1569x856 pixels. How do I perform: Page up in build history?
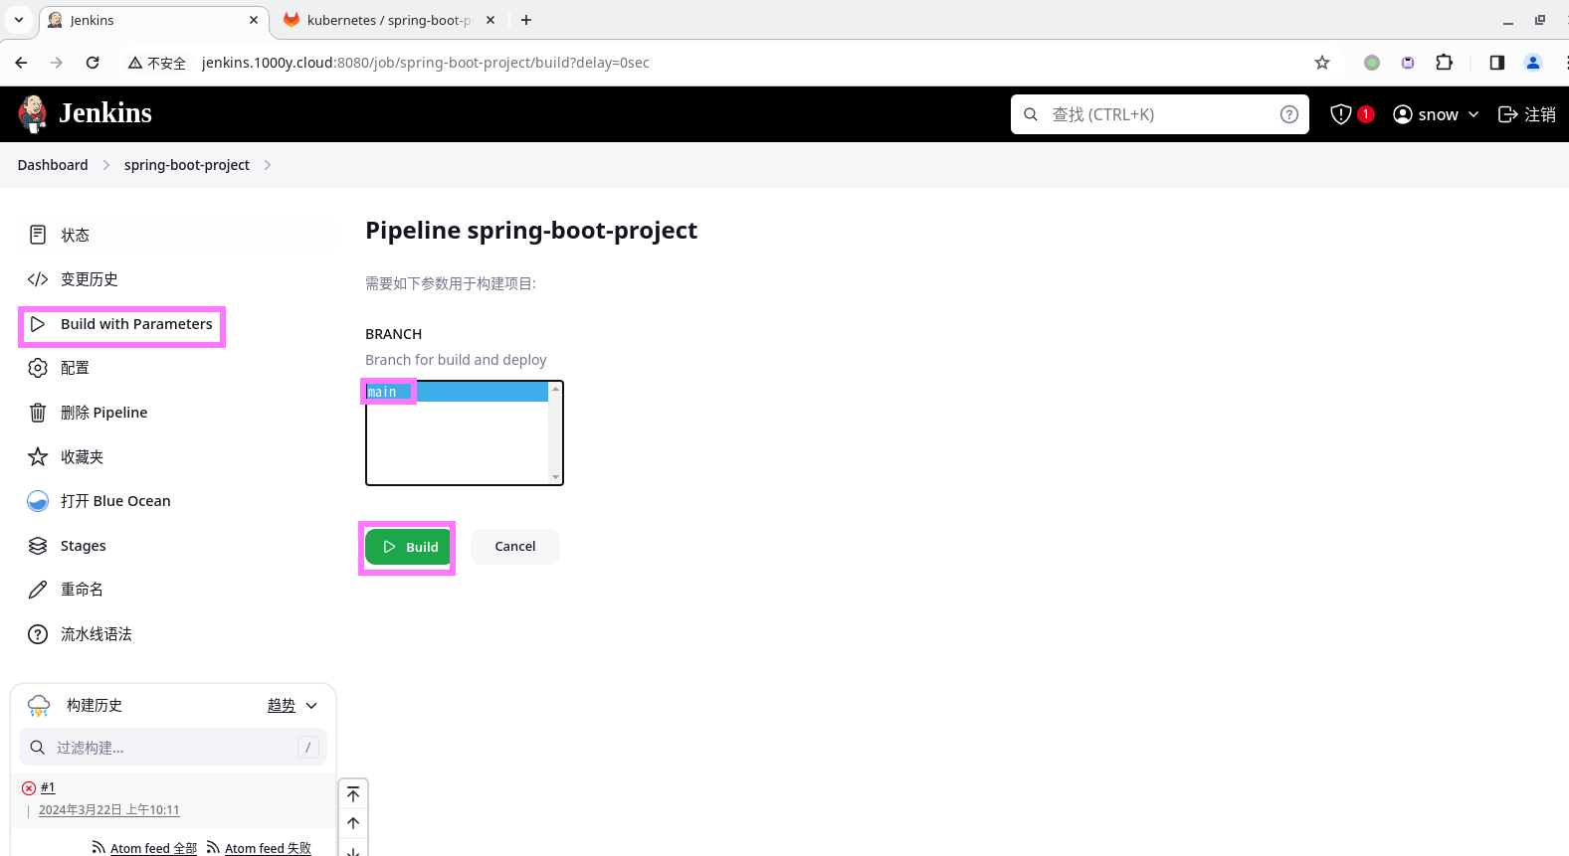[353, 823]
